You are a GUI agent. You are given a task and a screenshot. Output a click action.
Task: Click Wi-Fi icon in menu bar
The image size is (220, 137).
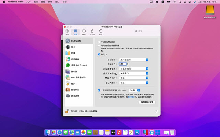click(x=175, y=2)
